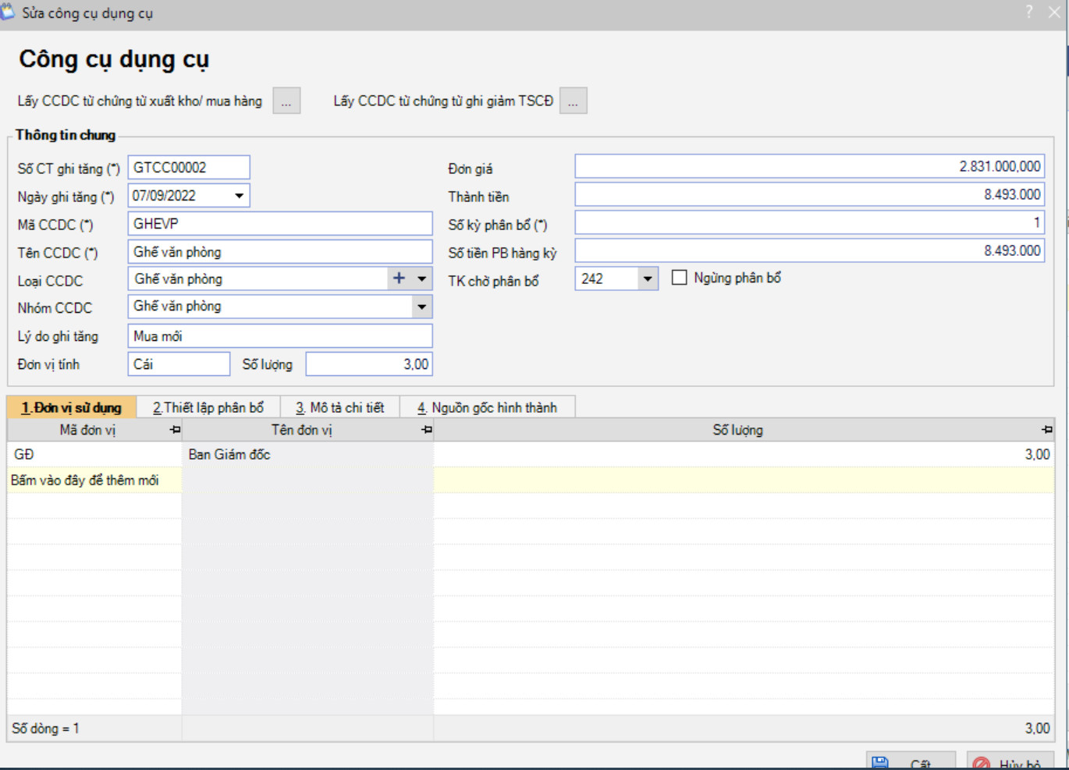This screenshot has width=1069, height=770.
Task: Close the Sửa công cụ dụng cụ dialog
Action: tap(1054, 12)
